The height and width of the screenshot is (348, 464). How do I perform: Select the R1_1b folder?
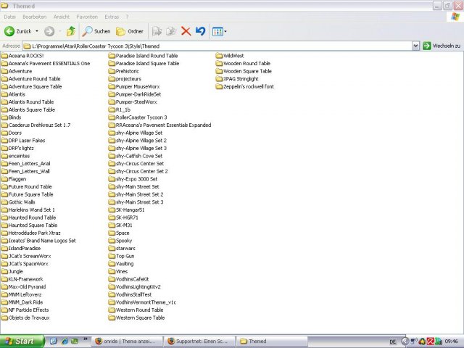click(120, 109)
